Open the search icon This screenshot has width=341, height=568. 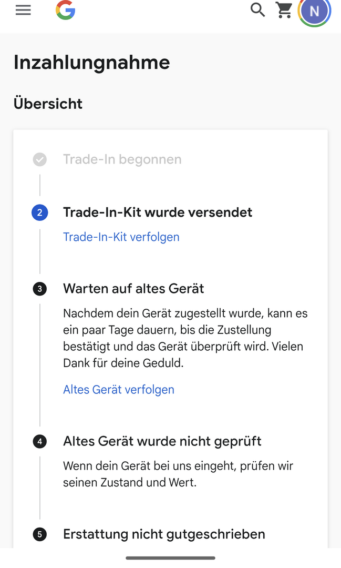[257, 10]
